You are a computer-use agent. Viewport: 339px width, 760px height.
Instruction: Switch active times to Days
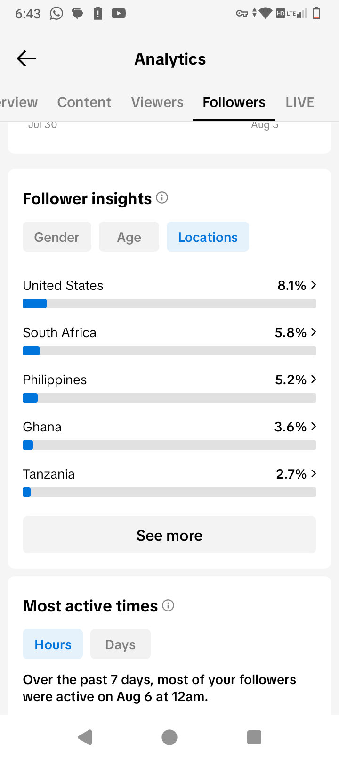pos(121,644)
